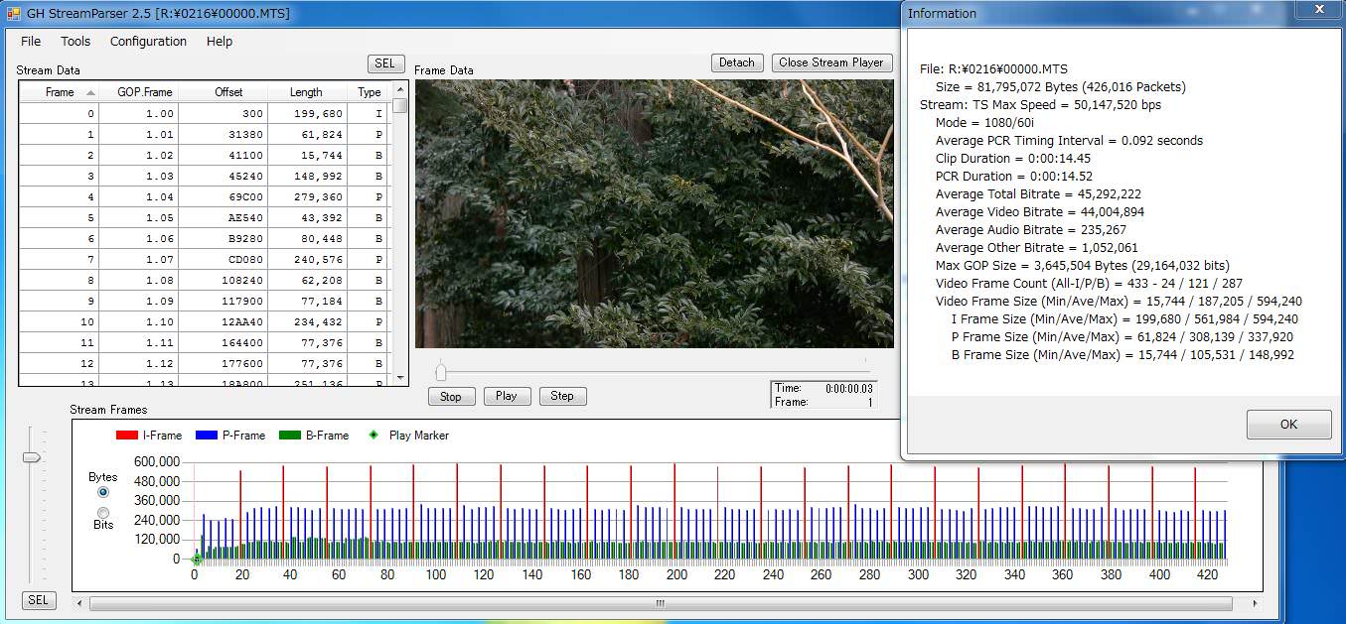The height and width of the screenshot is (624, 1346).
Task: Click SEL button at bottom left
Action: (38, 600)
